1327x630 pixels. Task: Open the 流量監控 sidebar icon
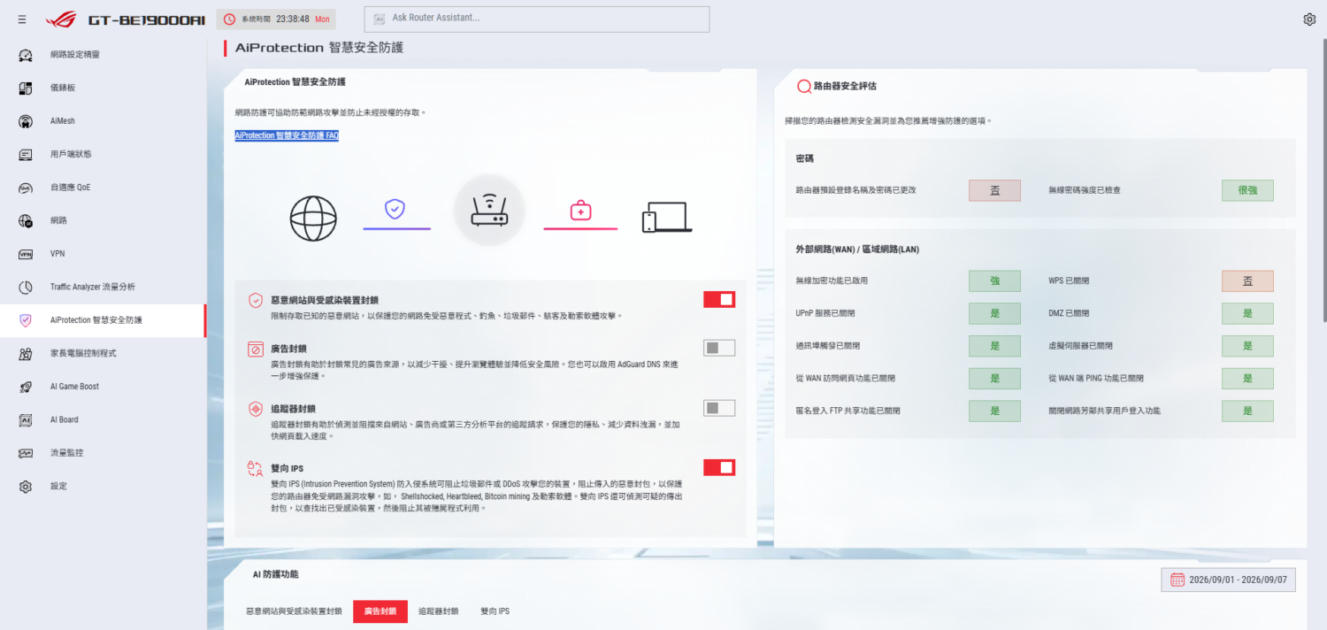point(26,453)
